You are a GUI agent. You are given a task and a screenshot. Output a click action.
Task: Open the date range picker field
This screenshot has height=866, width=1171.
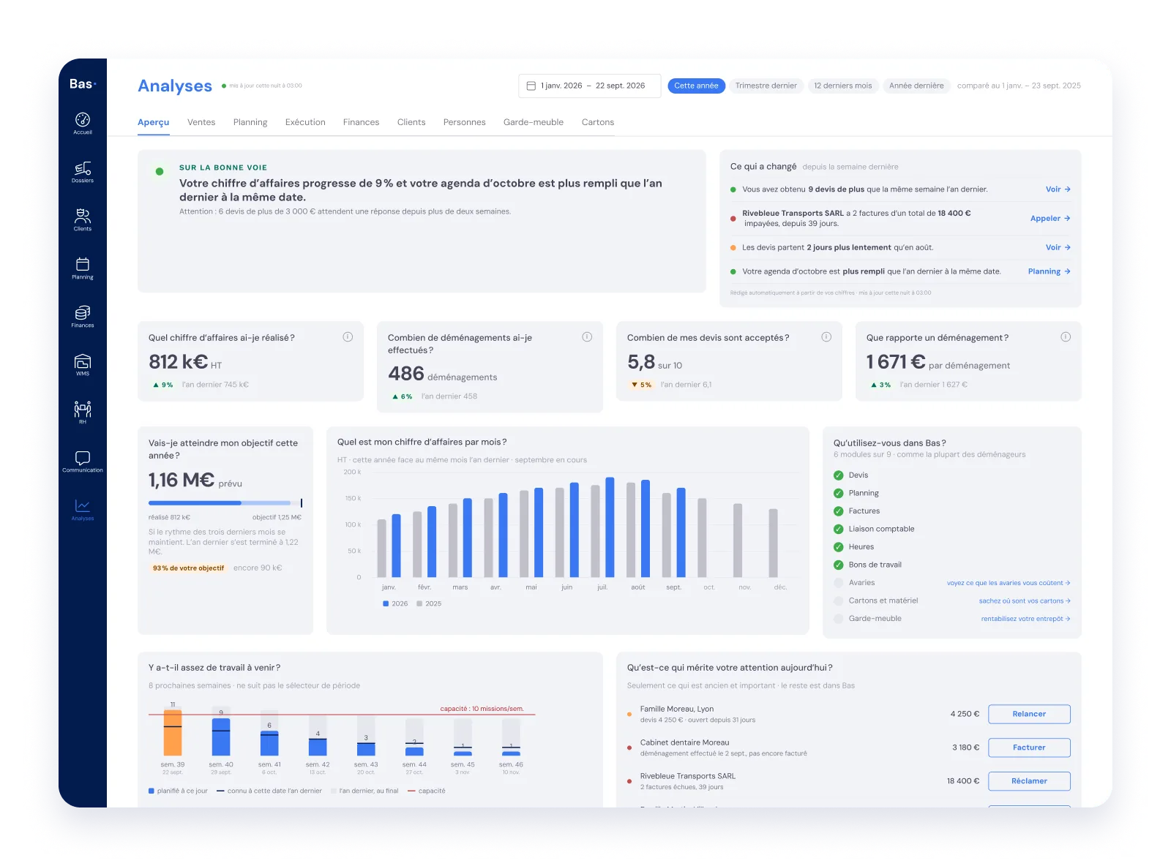pyautogui.click(x=590, y=86)
